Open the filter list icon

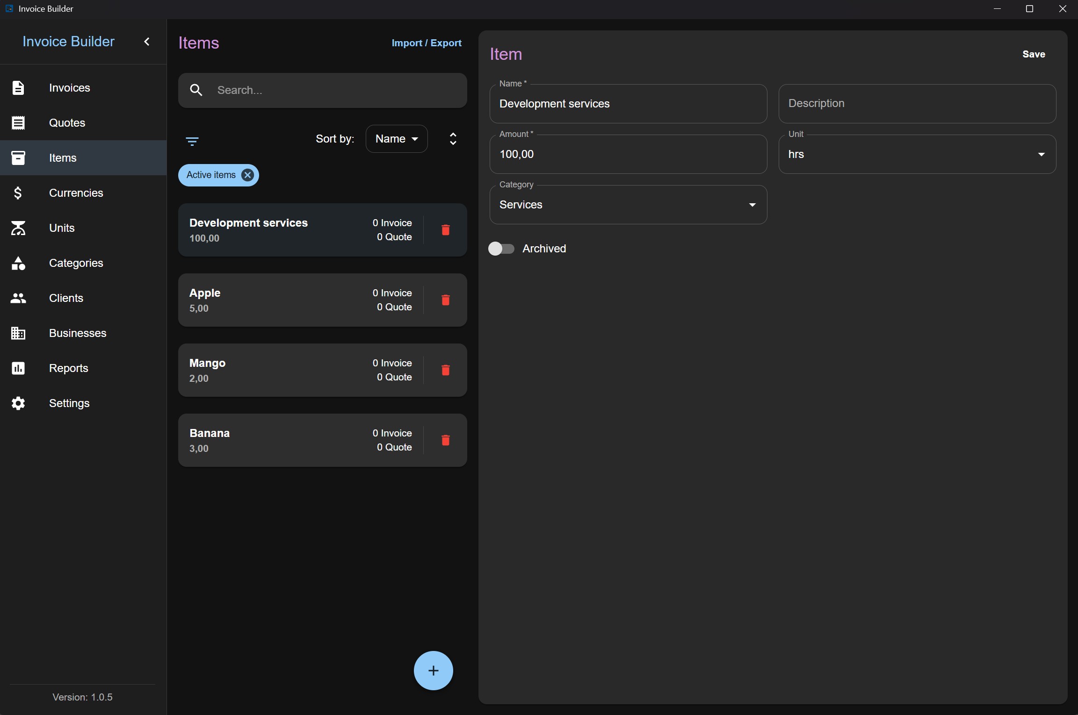point(192,141)
